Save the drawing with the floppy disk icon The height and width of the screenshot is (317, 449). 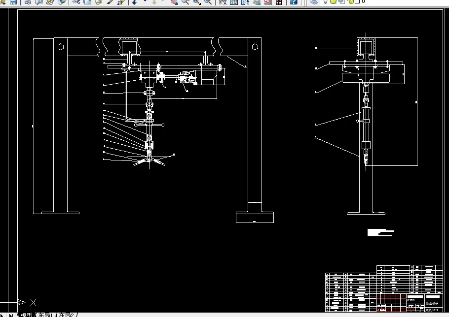click(x=13, y=2)
